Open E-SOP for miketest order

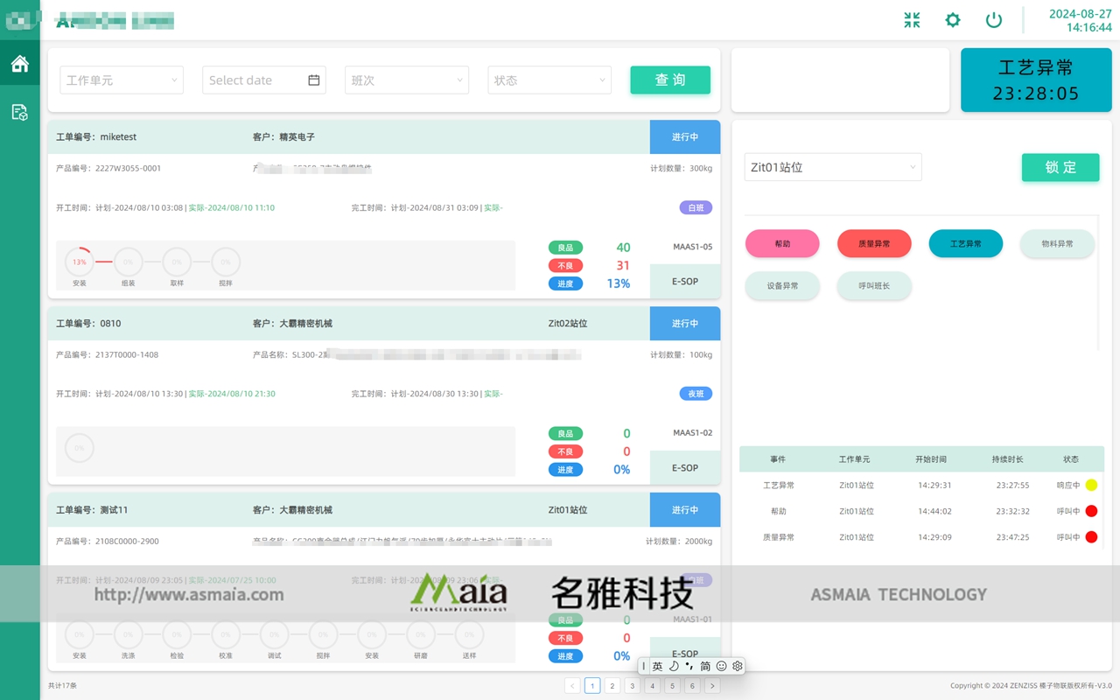click(x=685, y=282)
